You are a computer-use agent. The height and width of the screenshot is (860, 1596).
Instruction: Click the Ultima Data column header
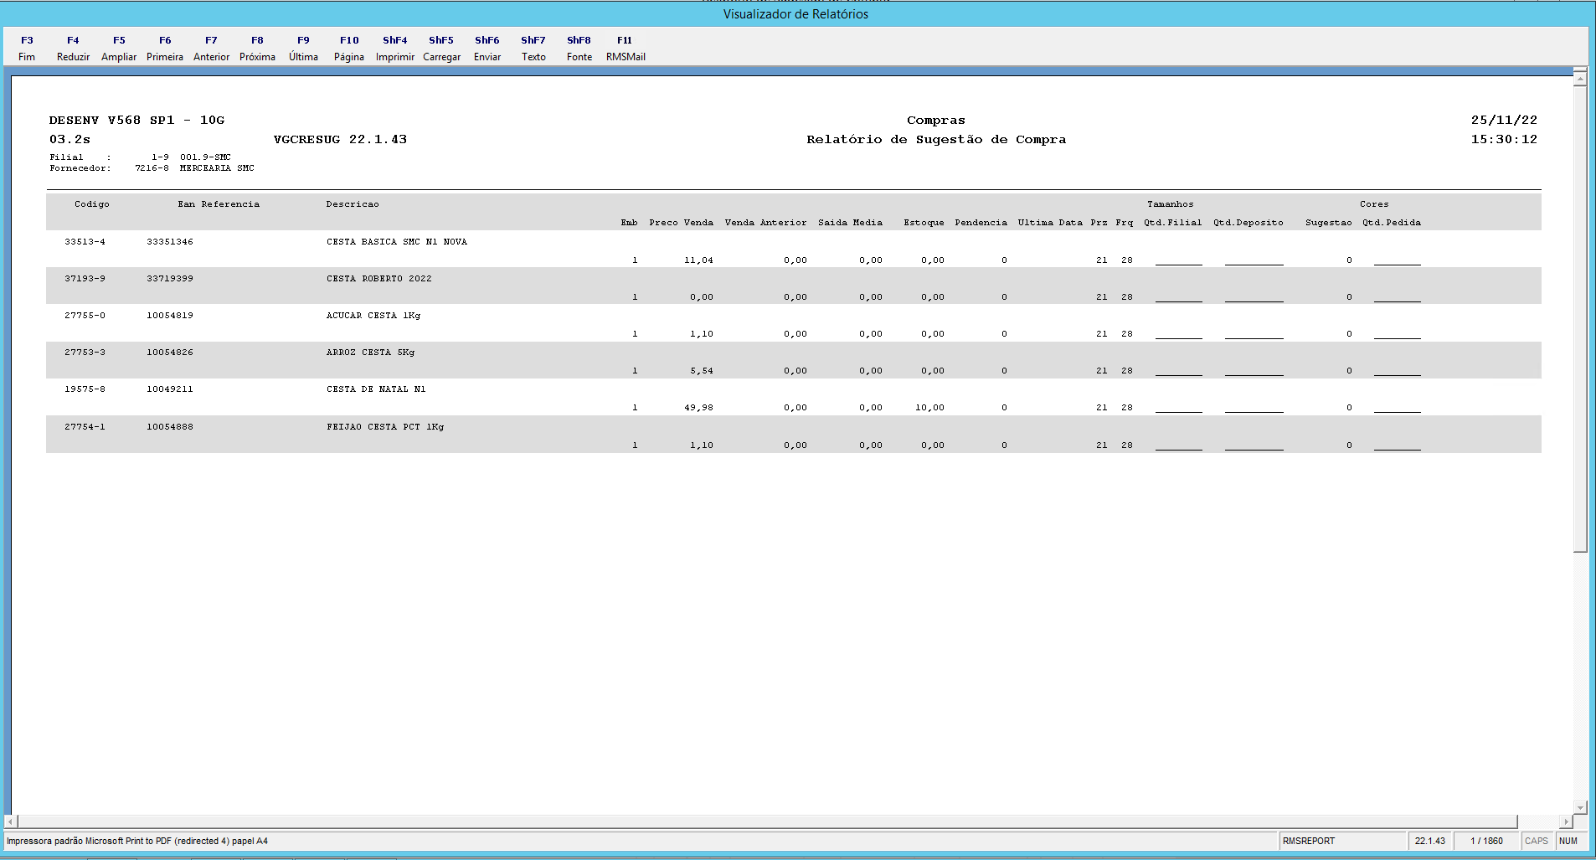[1050, 223]
